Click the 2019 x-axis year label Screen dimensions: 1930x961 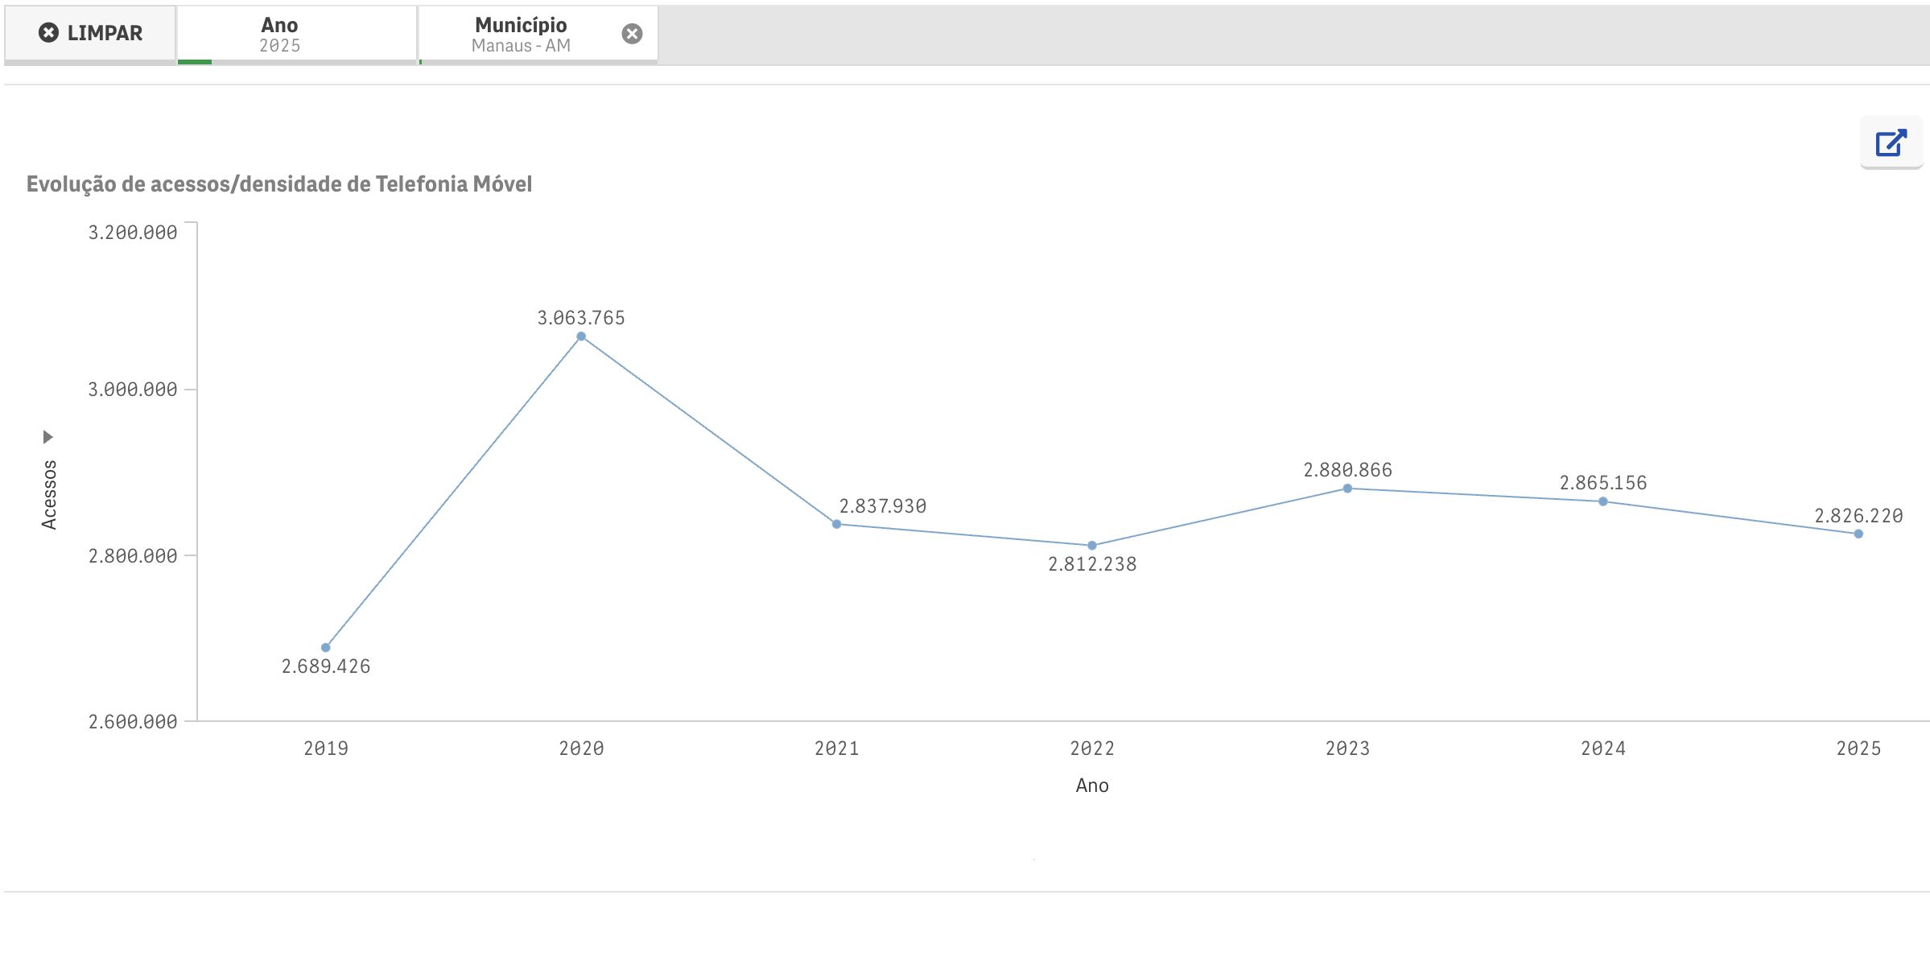326,749
